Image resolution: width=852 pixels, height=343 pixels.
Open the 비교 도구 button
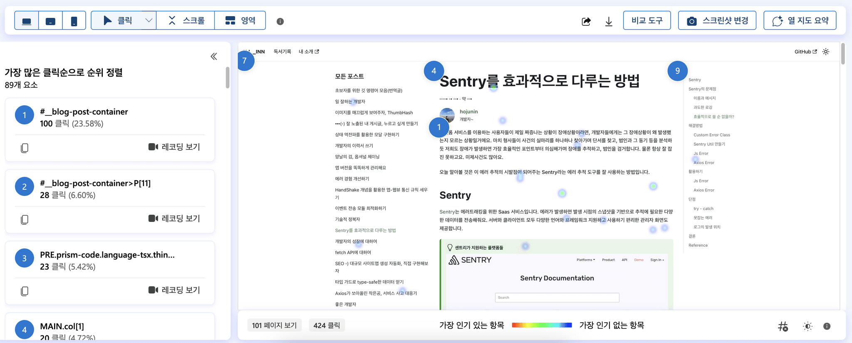point(647,20)
